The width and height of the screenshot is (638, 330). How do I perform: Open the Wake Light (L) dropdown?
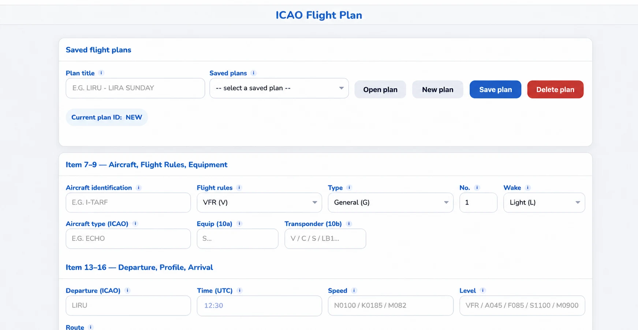[x=544, y=202]
